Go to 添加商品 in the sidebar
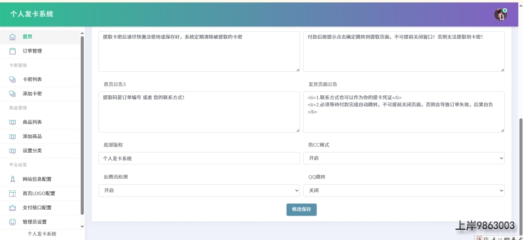 point(32,137)
